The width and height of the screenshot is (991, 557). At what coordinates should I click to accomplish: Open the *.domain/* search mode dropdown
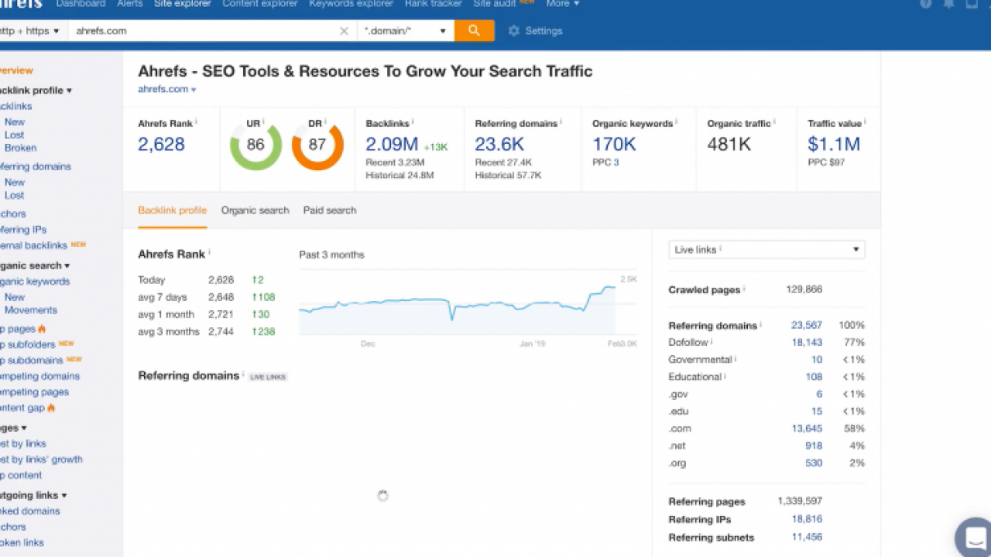(x=405, y=31)
